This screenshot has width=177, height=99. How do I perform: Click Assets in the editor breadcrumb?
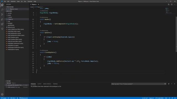point(32,7)
